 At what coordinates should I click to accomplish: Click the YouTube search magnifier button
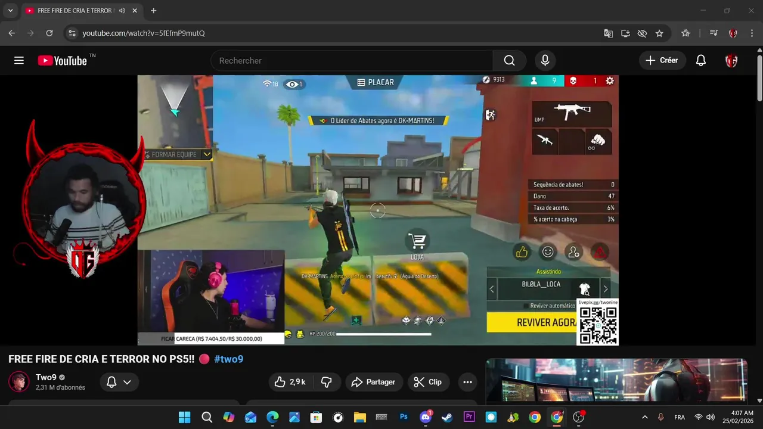tap(509, 60)
